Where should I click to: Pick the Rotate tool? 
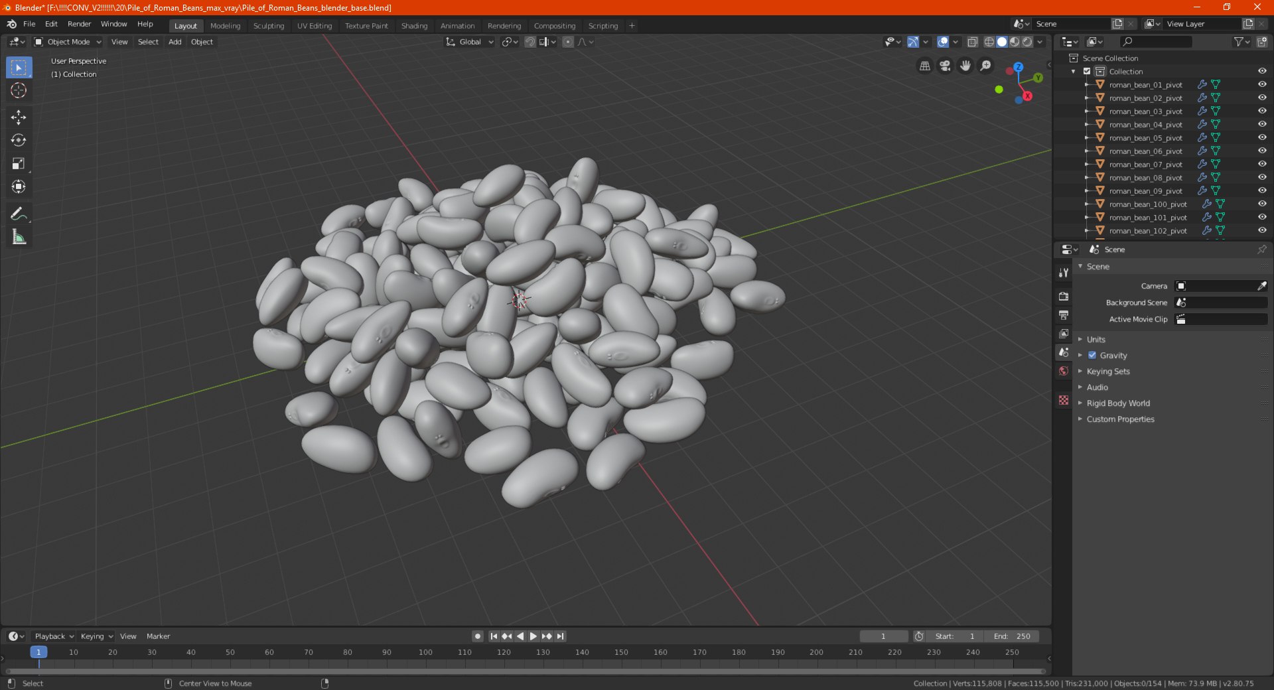click(x=19, y=140)
